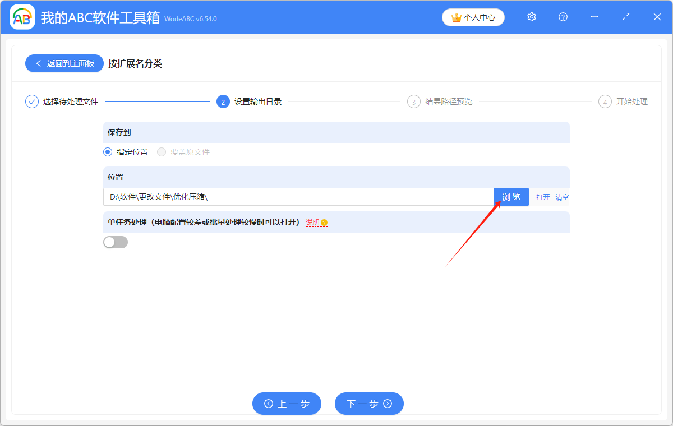This screenshot has width=673, height=426.
Task: Click the 返回到主面板 button
Action: coord(64,63)
